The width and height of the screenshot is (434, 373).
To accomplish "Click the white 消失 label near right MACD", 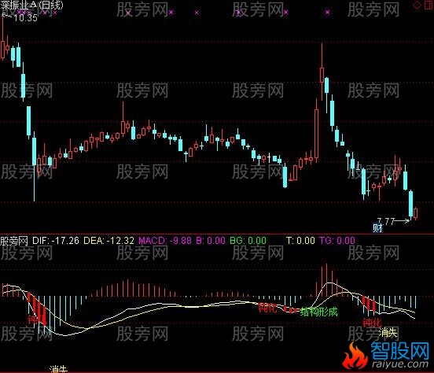I will (388, 333).
